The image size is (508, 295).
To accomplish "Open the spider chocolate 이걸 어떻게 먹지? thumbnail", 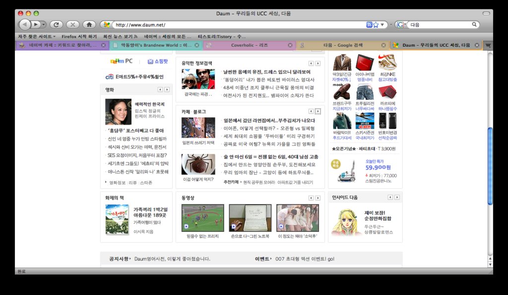I will point(198,164).
